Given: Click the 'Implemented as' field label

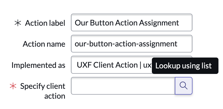Looking at the screenshot, I should [38, 65].
